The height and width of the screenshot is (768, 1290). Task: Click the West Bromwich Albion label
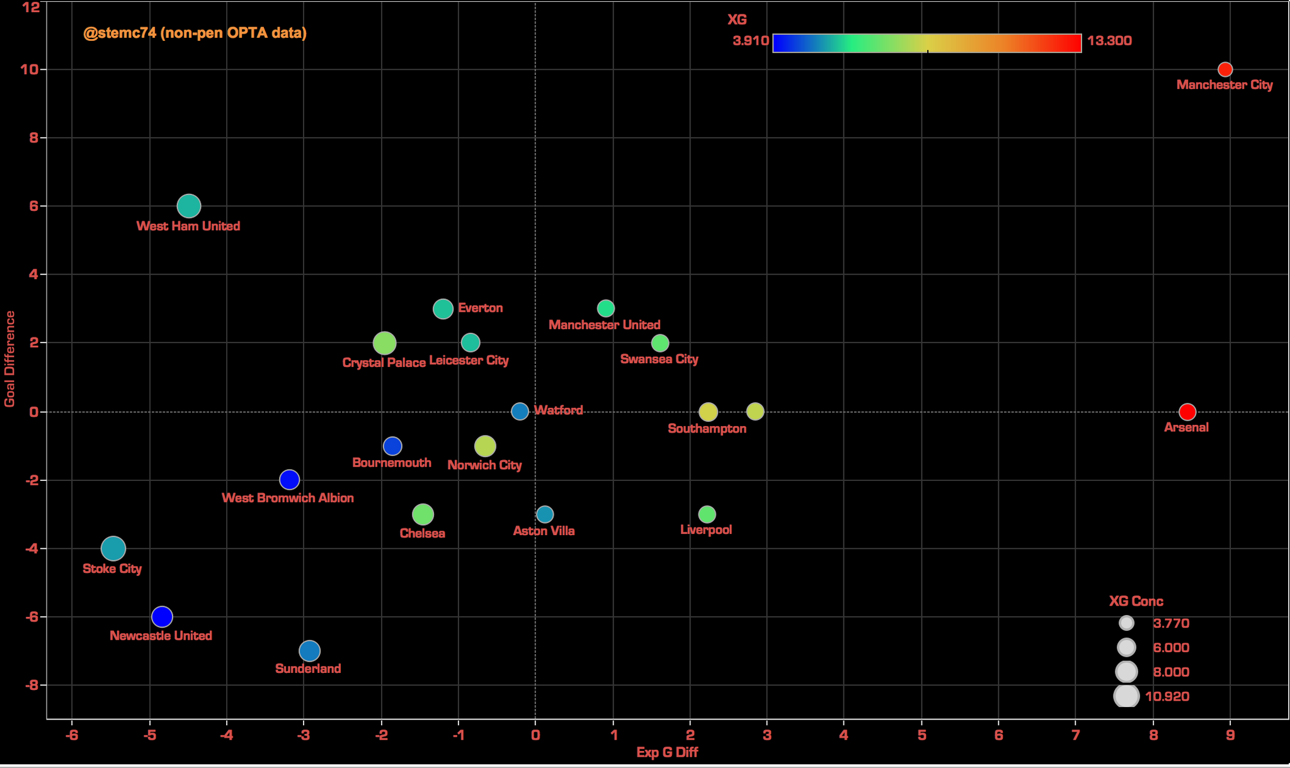tap(288, 498)
